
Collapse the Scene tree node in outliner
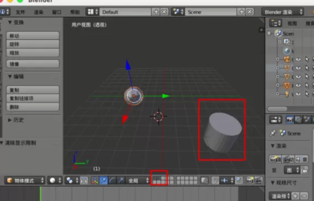coord(269,33)
